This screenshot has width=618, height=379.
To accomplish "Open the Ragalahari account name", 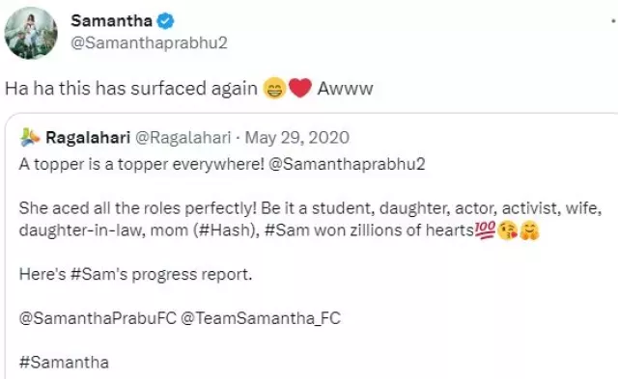I will (x=88, y=138).
